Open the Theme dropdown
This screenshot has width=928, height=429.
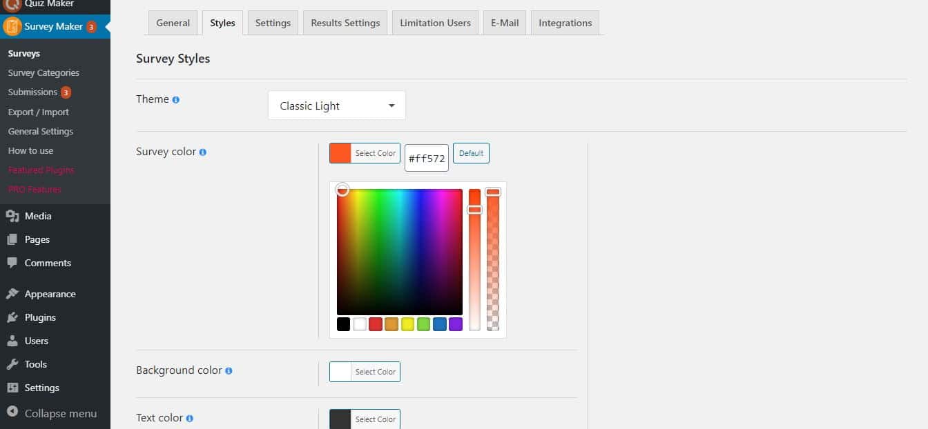coord(337,106)
